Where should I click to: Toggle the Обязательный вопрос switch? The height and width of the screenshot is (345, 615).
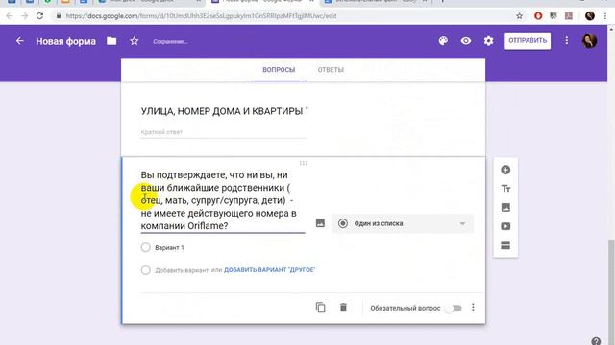click(x=455, y=309)
